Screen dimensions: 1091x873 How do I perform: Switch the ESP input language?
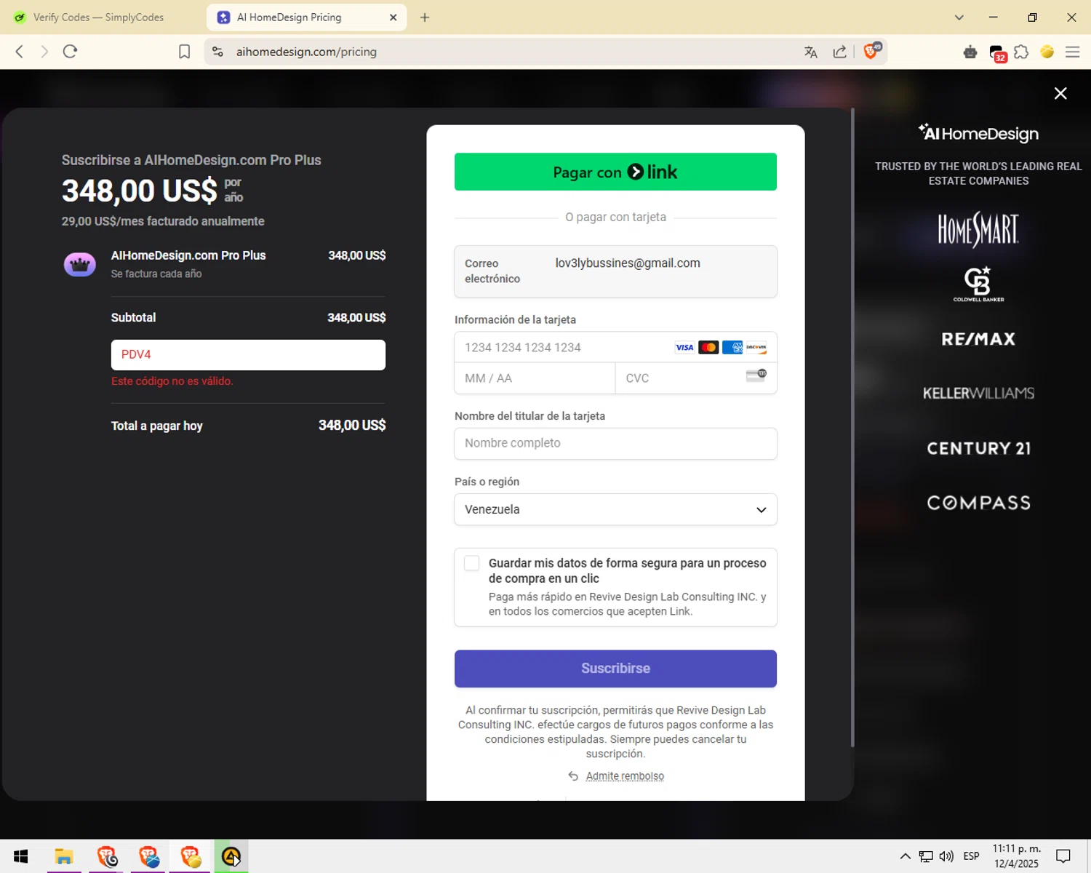click(972, 856)
